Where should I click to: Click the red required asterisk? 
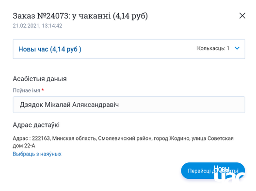(x=43, y=90)
